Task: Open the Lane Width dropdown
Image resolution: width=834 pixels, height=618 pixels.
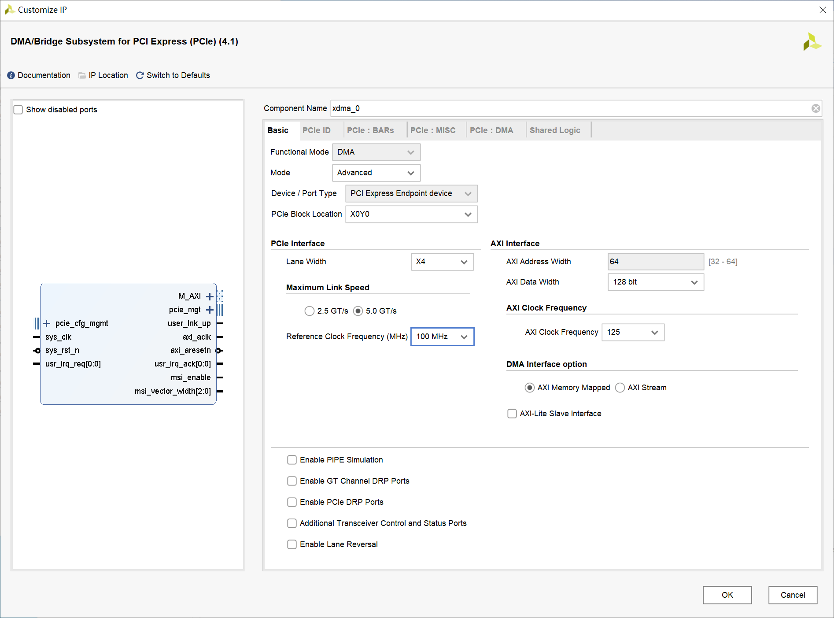Action: (x=442, y=262)
